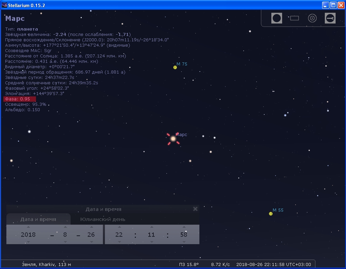The image size is (346, 269).
Task: Select the M 55 cluster marker
Action: [271, 214]
